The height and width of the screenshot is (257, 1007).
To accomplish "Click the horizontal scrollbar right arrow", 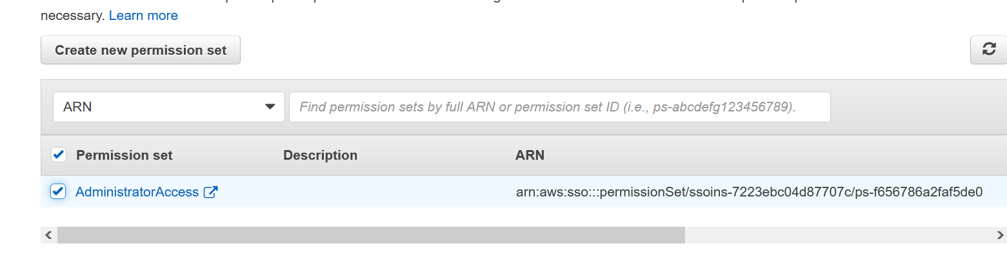I will tap(999, 235).
